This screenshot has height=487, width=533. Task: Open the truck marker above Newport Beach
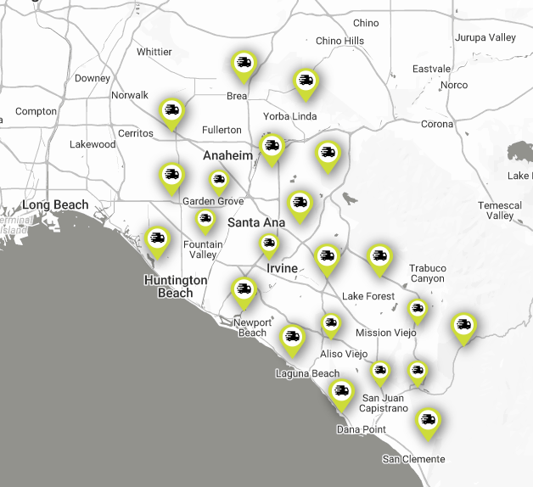tap(244, 291)
